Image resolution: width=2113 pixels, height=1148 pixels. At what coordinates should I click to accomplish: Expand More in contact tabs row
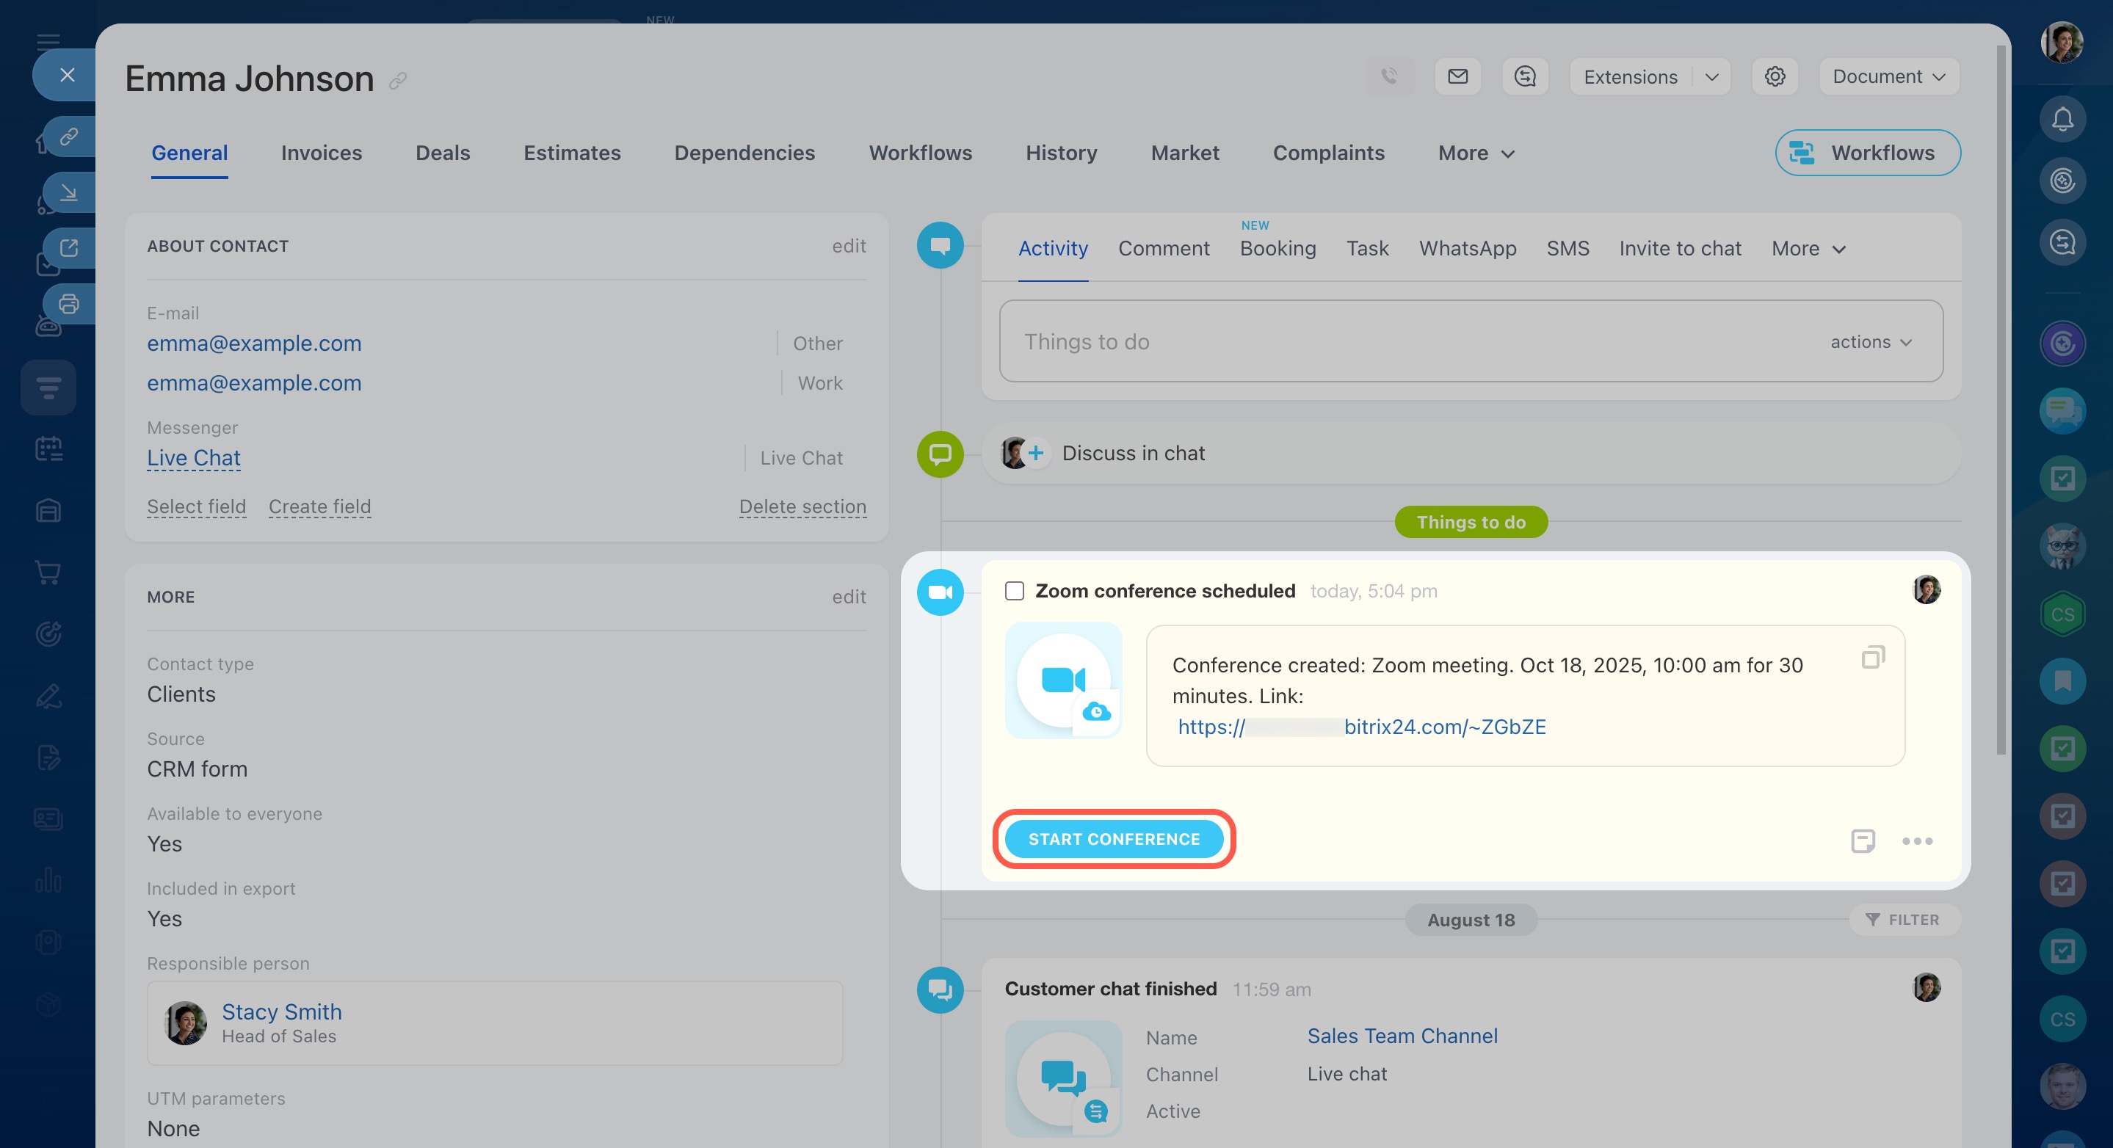coord(1476,153)
